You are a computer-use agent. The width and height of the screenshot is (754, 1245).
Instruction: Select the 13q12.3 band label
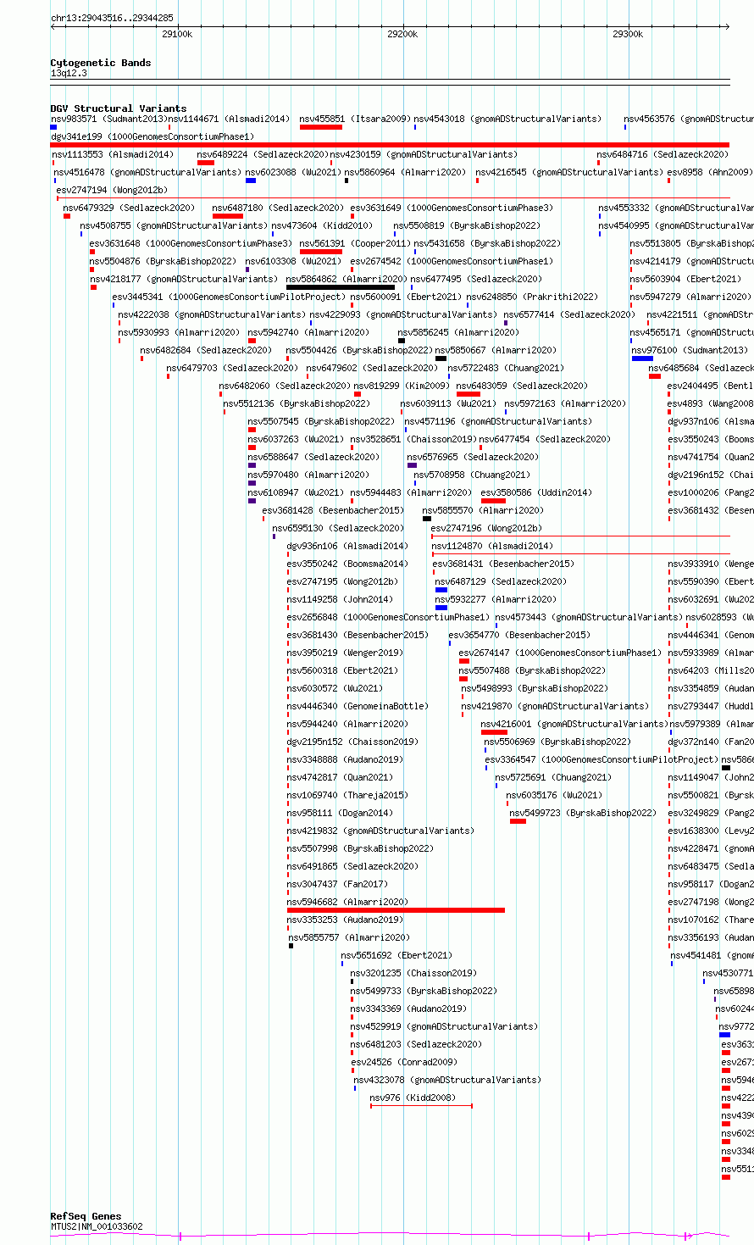coord(69,73)
